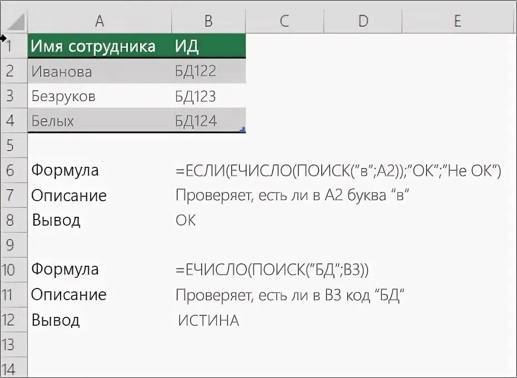Click the 'Имя сотрудника' header cell
Screen dimensions: 517x378
(100, 46)
